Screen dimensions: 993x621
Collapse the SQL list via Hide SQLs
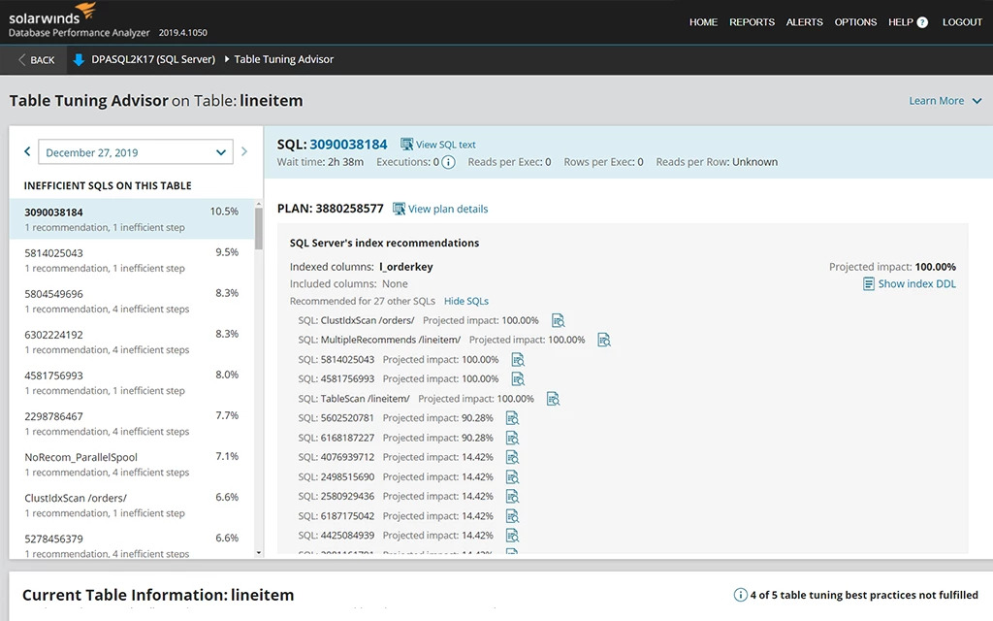466,301
